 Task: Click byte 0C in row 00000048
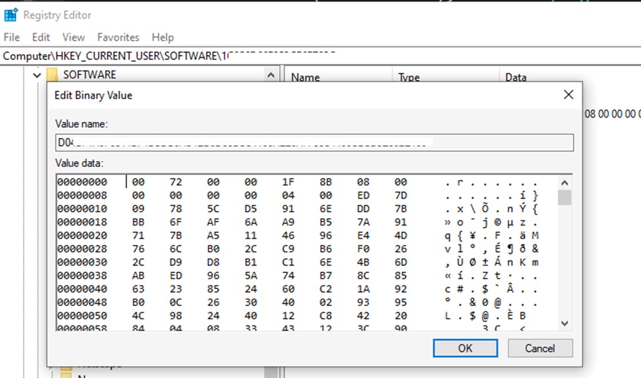click(x=176, y=303)
